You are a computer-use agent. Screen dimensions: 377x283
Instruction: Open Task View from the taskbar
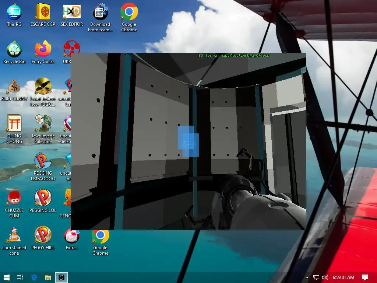click(20, 277)
